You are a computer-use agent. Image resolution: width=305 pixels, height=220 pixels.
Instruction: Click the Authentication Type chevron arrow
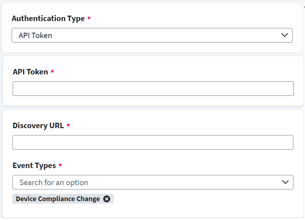tap(285, 35)
